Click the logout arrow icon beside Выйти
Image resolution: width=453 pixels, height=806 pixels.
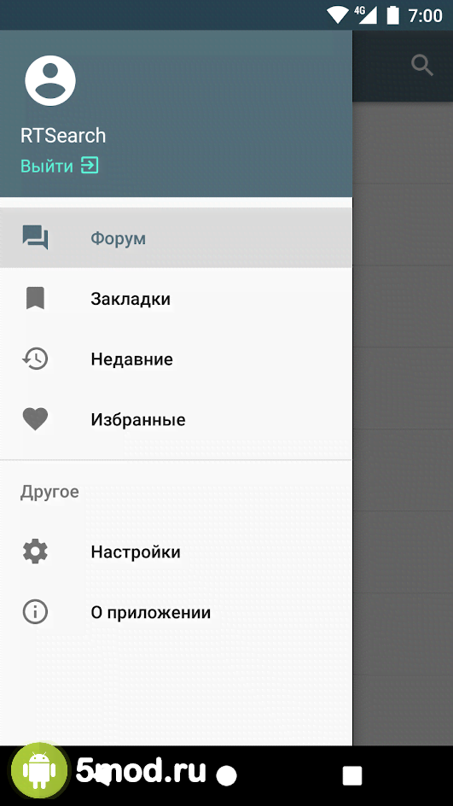90,166
